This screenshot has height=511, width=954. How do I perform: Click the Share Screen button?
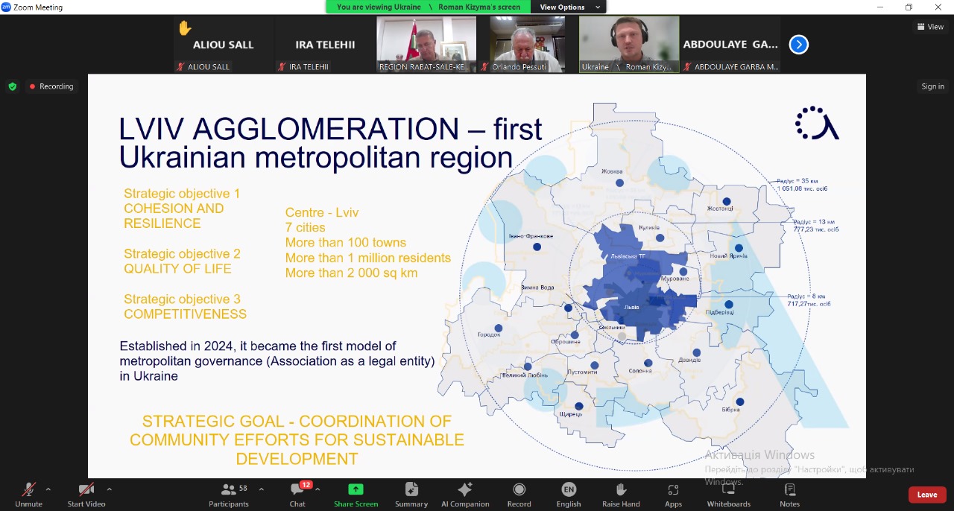(x=356, y=495)
